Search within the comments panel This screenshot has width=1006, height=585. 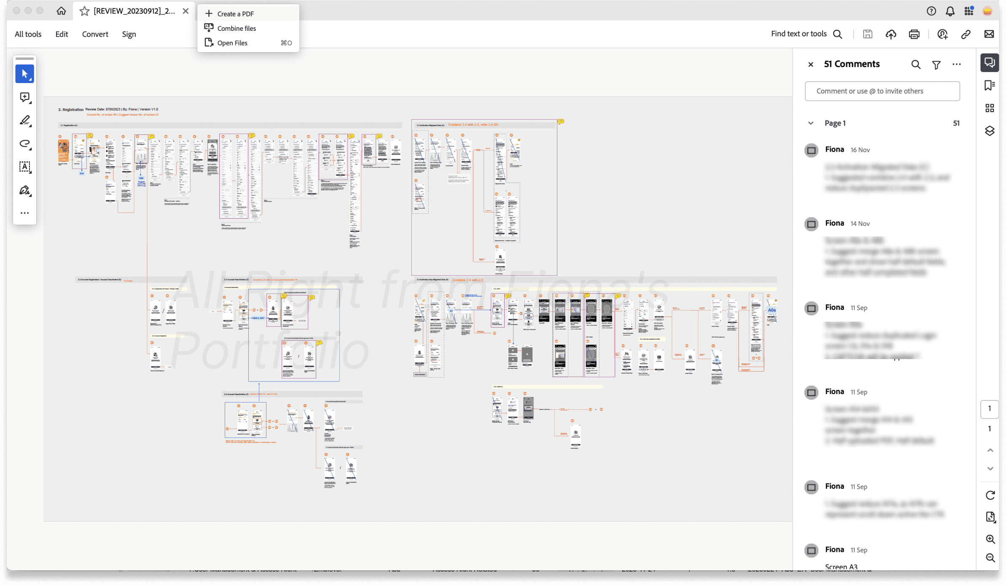pyautogui.click(x=915, y=64)
